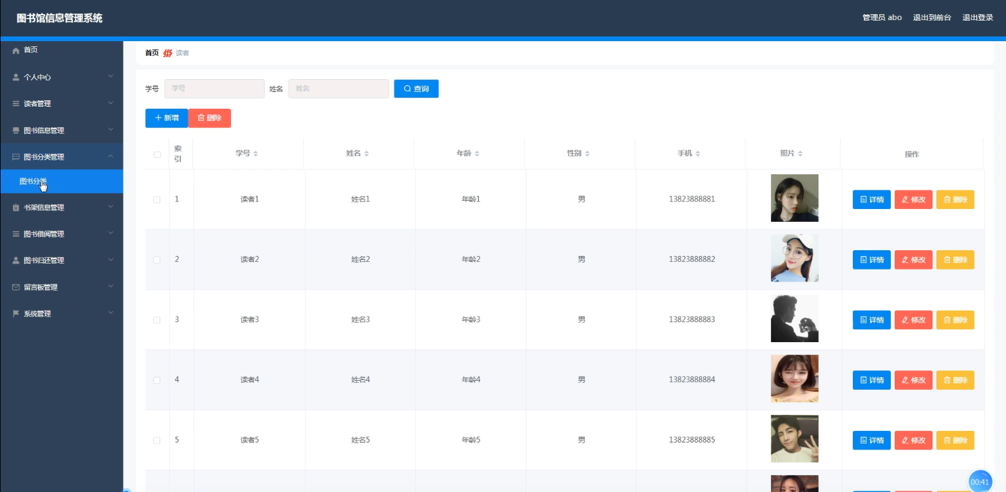Click the photo thumbnail in row 读者1

(794, 198)
